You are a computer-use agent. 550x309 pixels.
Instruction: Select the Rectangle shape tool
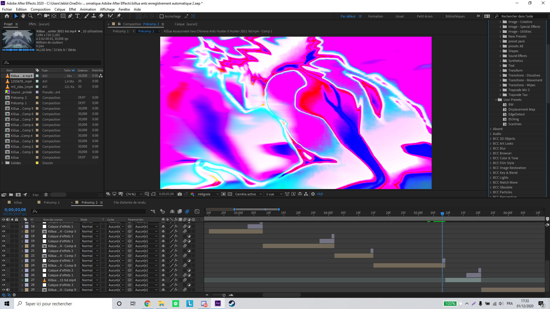point(63,16)
